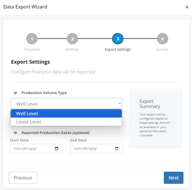Click the help icon beside Reported Production Dates
Image resolution: width=192 pixels, height=190 pixels.
point(15,133)
